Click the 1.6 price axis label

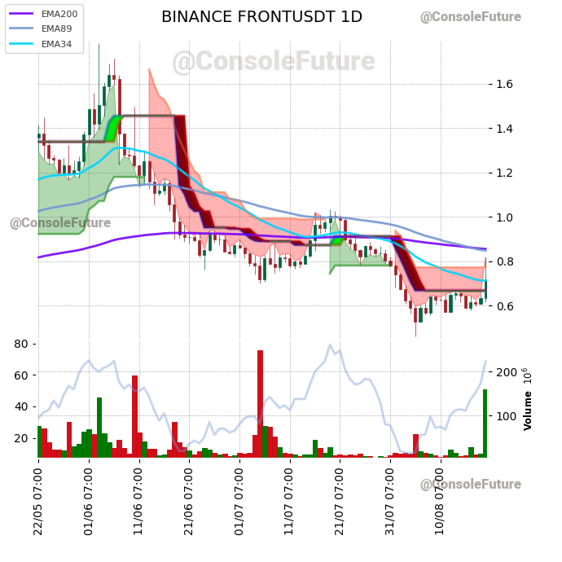[505, 84]
